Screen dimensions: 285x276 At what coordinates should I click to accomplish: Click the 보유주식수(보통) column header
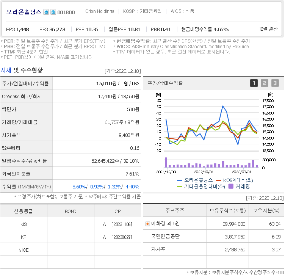(228, 210)
